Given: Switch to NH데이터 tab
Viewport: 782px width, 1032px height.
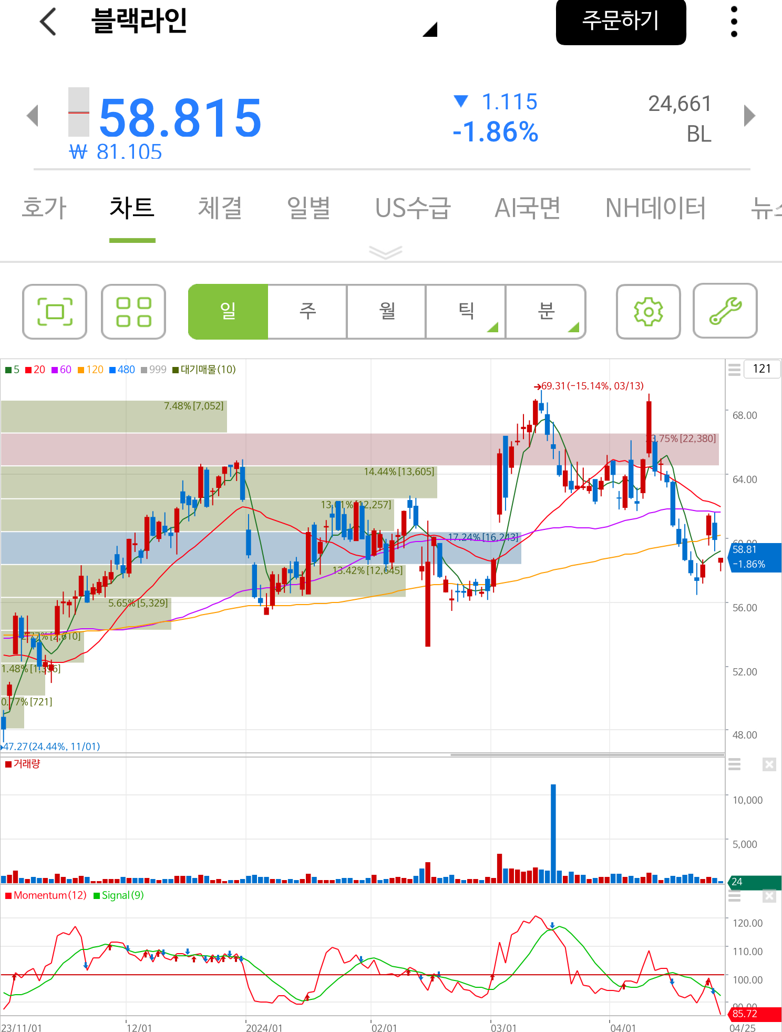Looking at the screenshot, I should click(x=655, y=208).
